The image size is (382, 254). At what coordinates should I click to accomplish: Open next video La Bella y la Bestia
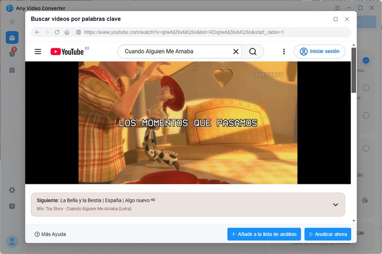[x=107, y=200]
